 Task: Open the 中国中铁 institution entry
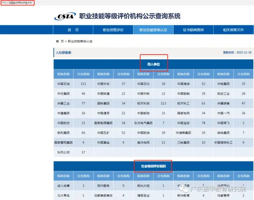144,93
